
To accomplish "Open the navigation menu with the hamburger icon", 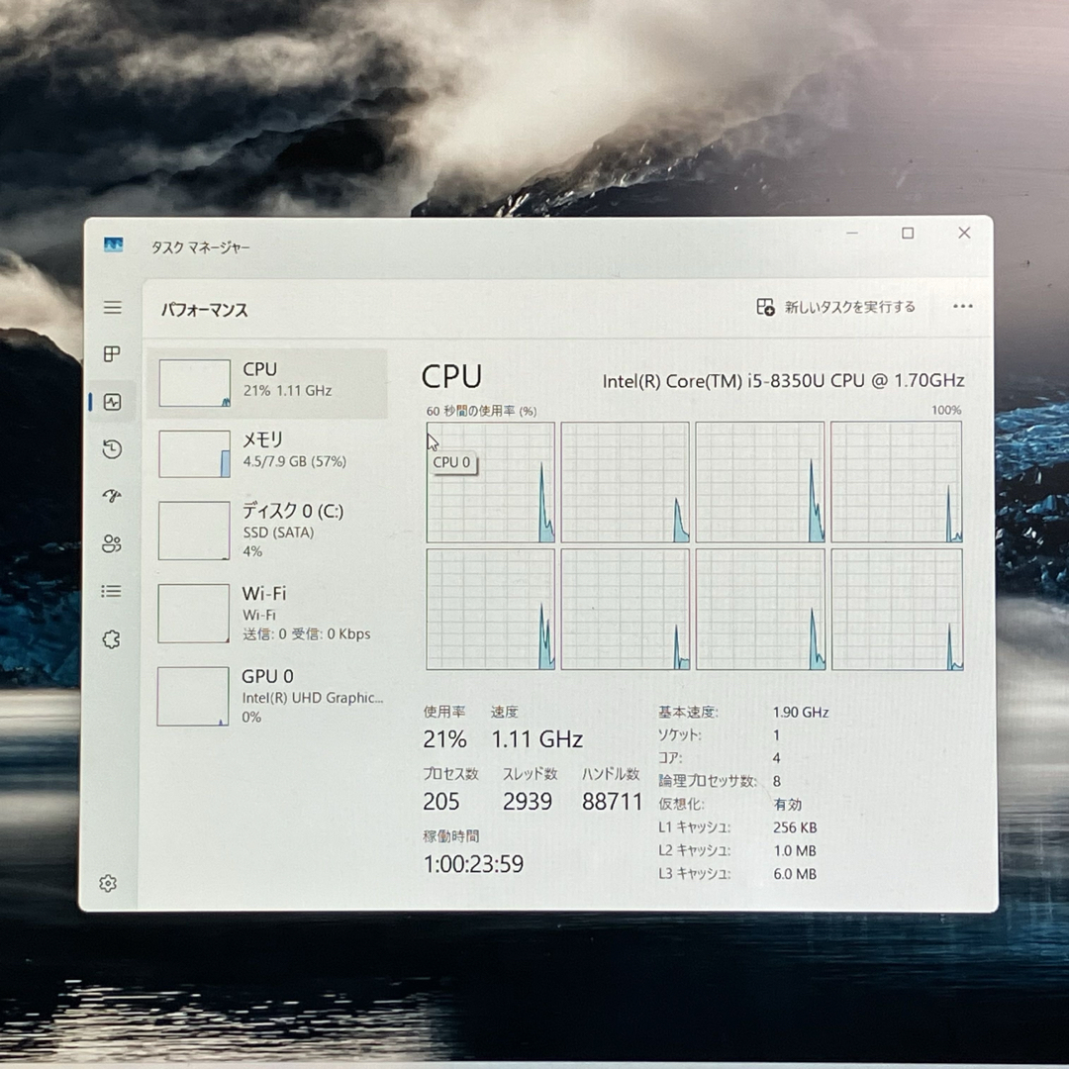I will pos(111,308).
